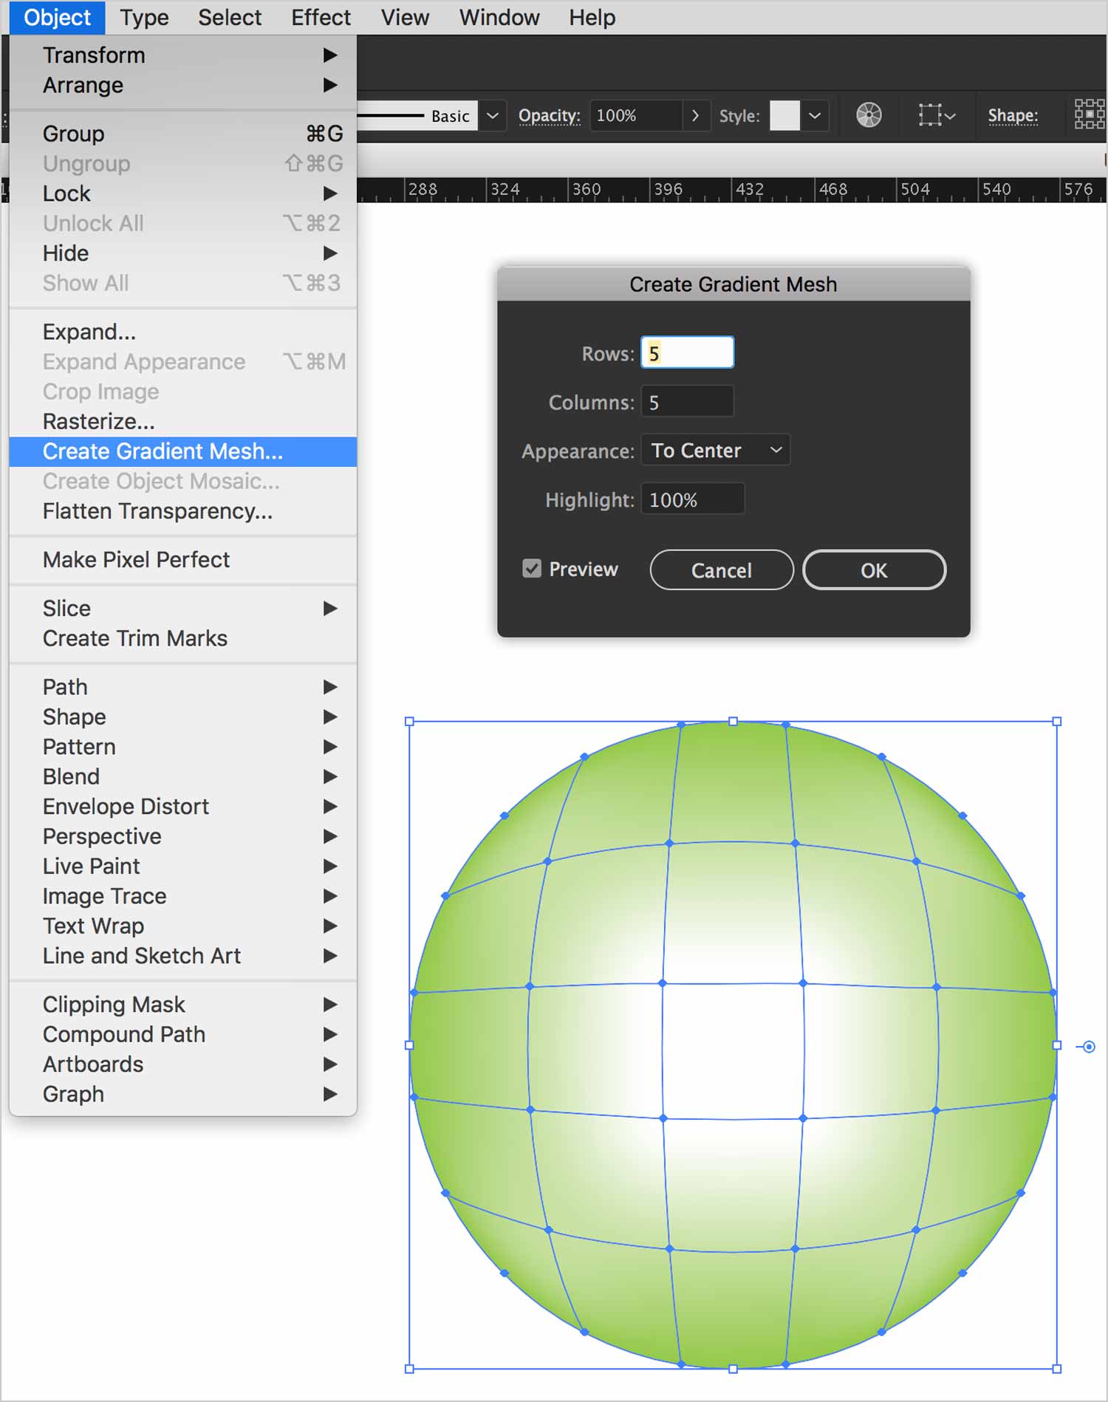Open the Blend submenu

183,776
